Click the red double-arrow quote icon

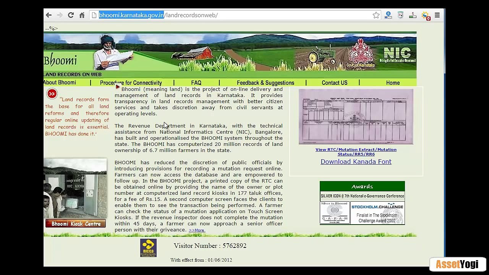click(x=52, y=94)
